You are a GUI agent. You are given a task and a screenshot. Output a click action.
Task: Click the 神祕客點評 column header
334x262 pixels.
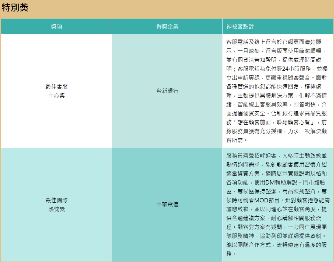click(278, 27)
